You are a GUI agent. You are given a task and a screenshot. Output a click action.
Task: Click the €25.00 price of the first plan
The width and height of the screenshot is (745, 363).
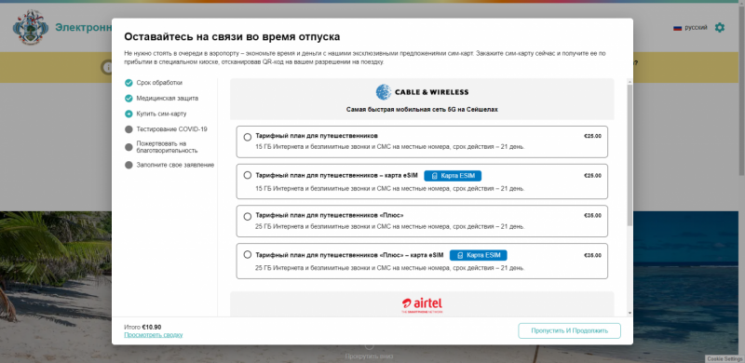click(x=592, y=136)
